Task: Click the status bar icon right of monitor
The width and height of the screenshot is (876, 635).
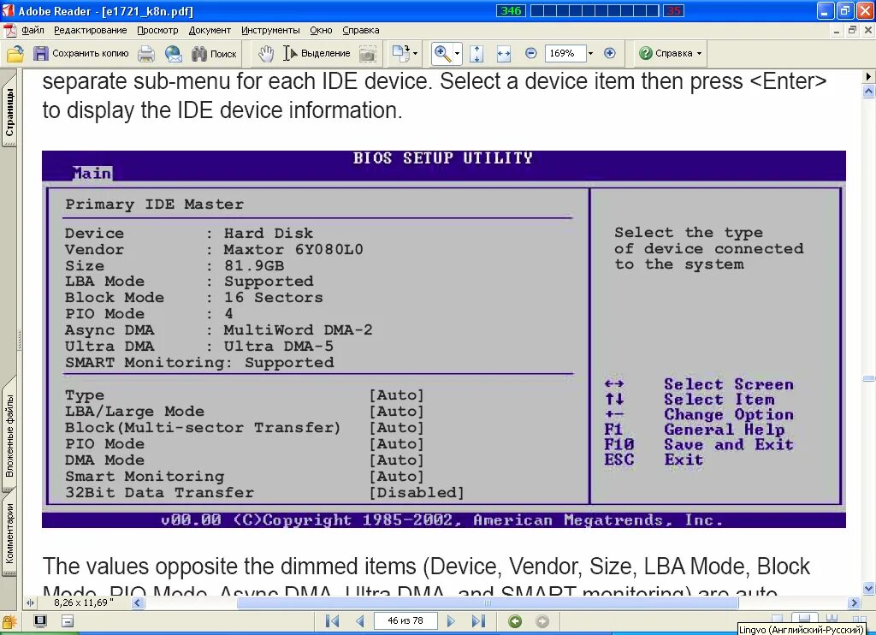Action: click(67, 621)
